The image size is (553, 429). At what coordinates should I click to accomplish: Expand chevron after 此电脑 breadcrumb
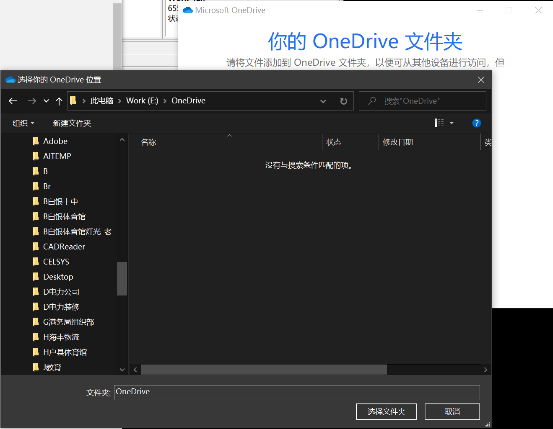(x=84, y=101)
